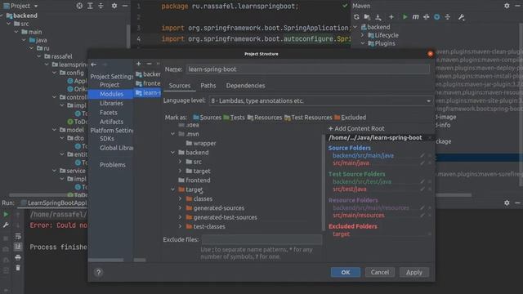
Task: Collapse the .mvn folder node
Action: (172, 134)
